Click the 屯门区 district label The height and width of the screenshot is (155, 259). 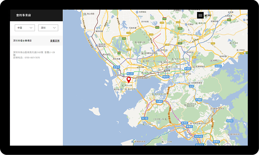[145, 118]
